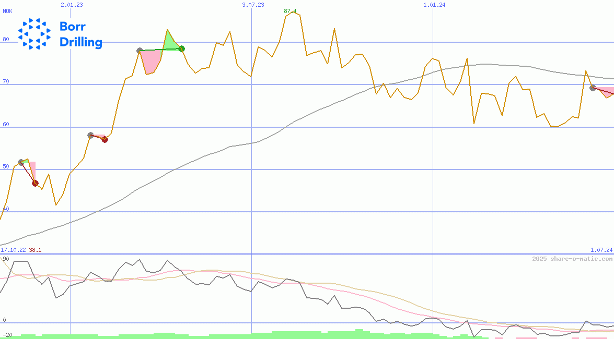Click the Borr Drilling hexagon logo icon
This screenshot has height=339, width=614.
coord(34,34)
